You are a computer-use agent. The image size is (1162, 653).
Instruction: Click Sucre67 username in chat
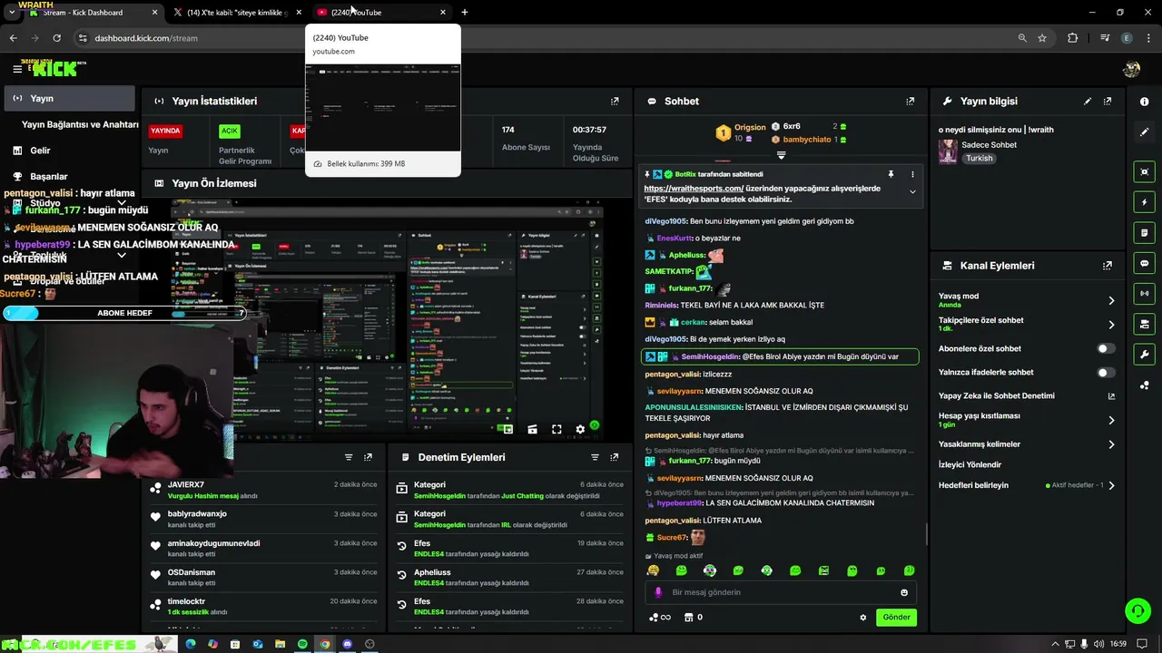tap(673, 538)
